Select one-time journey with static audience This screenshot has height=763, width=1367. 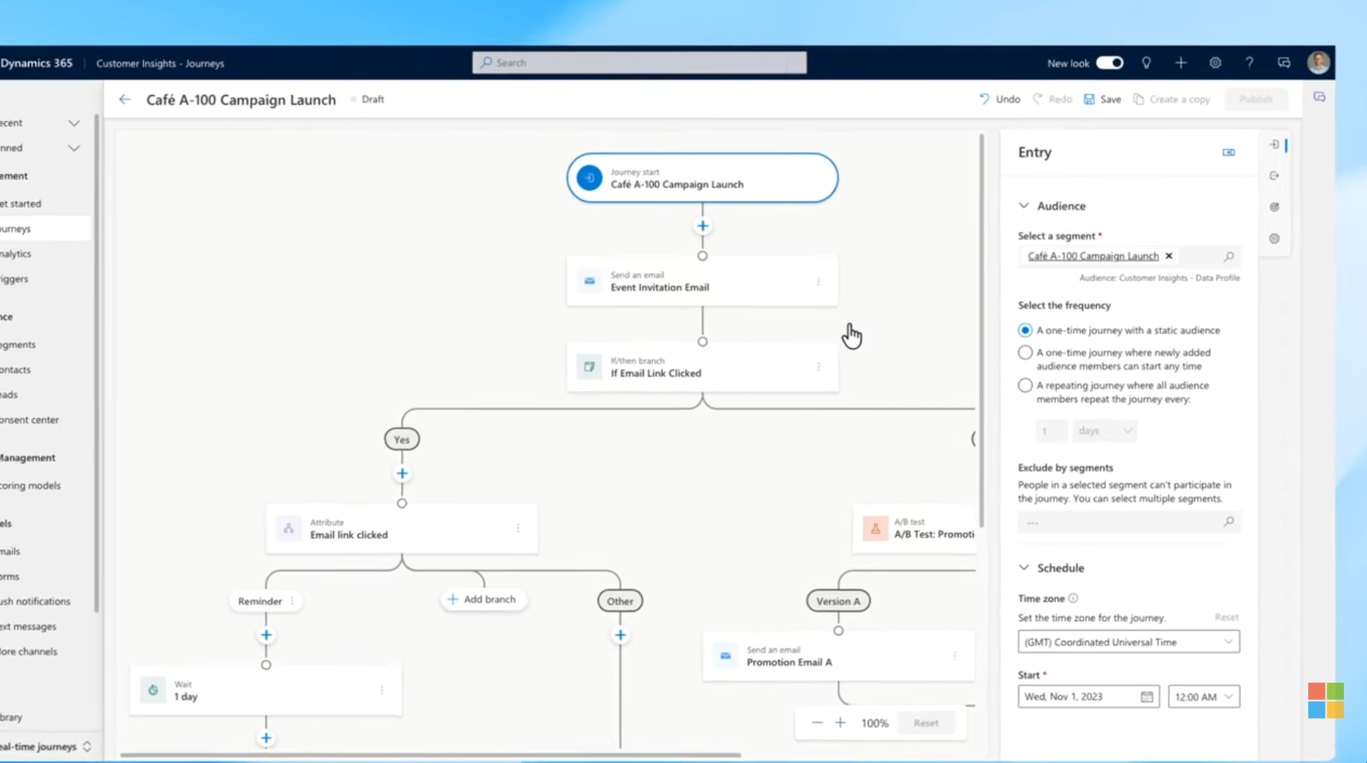pyautogui.click(x=1025, y=330)
